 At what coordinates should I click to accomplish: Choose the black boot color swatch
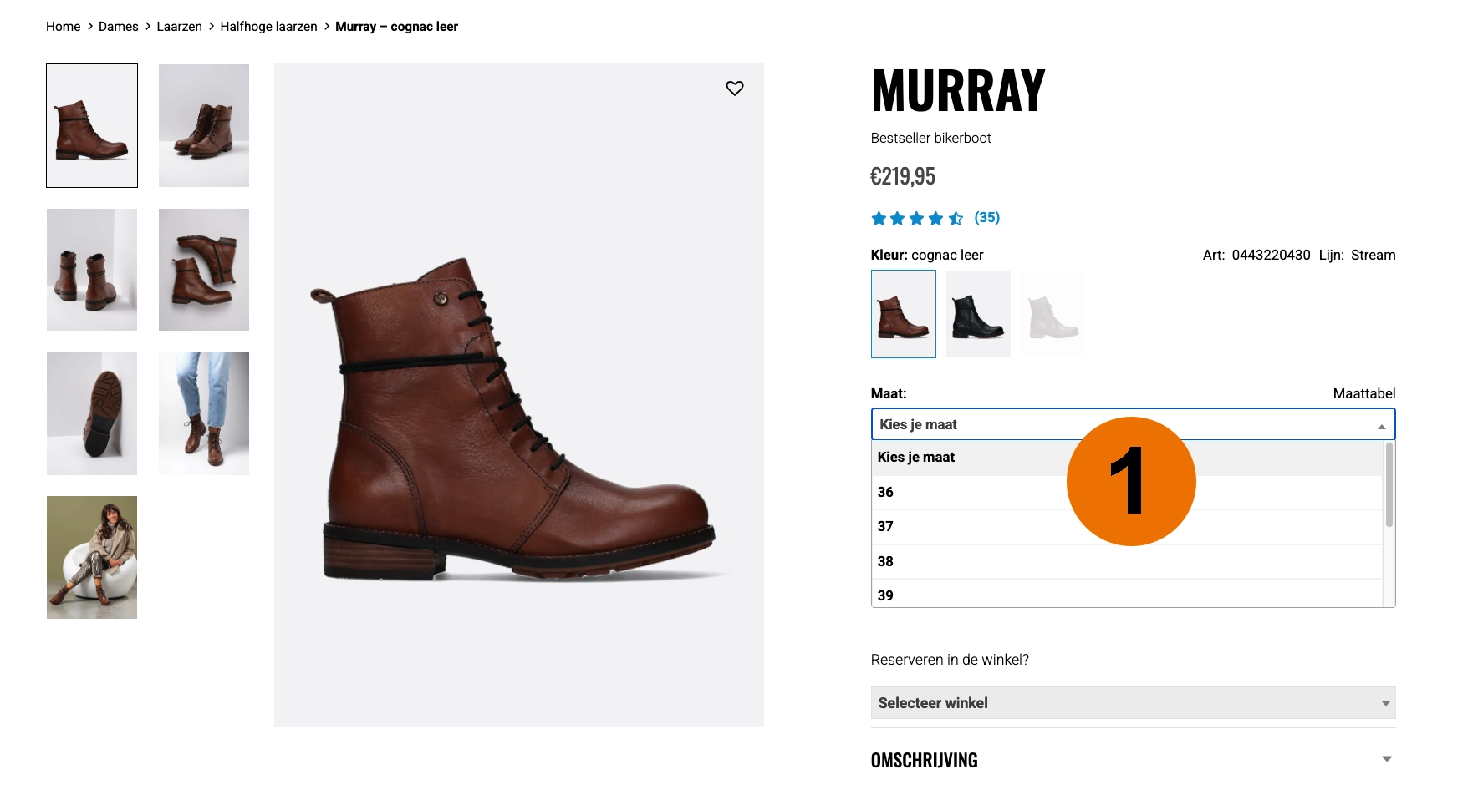[x=978, y=314]
